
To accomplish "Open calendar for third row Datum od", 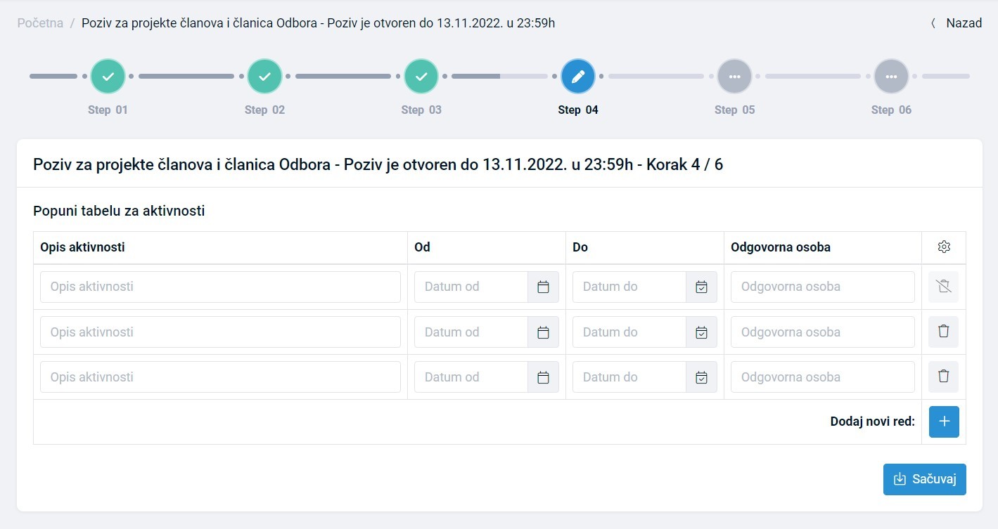I will (x=543, y=377).
